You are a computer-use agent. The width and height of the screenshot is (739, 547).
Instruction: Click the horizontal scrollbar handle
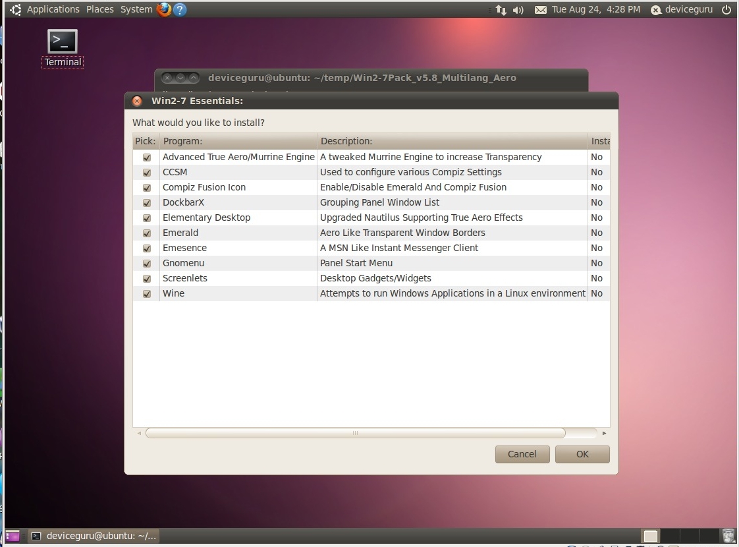coord(355,433)
